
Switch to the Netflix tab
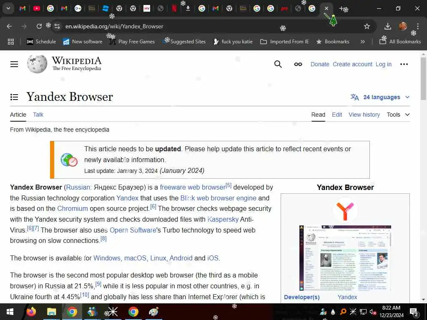click(x=174, y=8)
